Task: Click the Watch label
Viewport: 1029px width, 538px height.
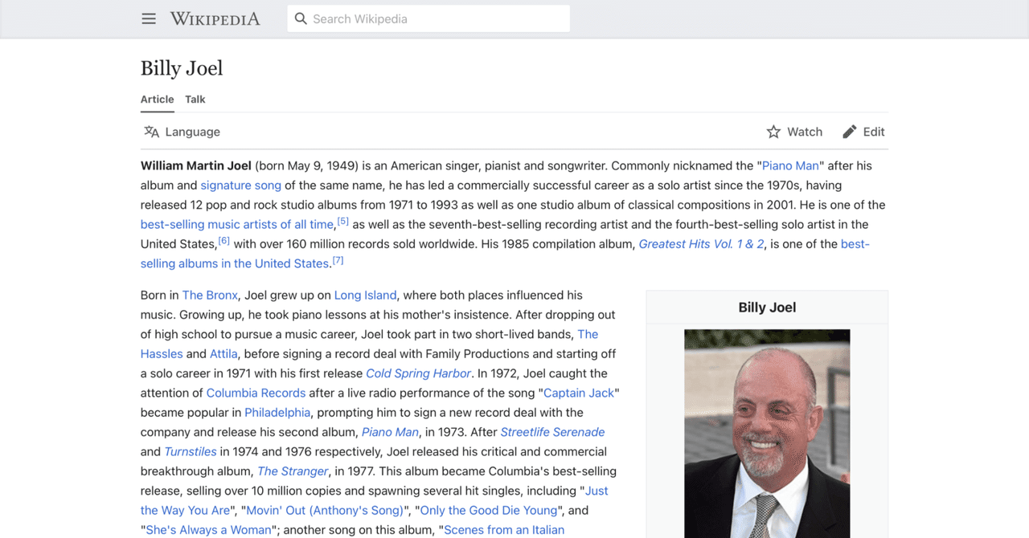Action: click(x=805, y=132)
